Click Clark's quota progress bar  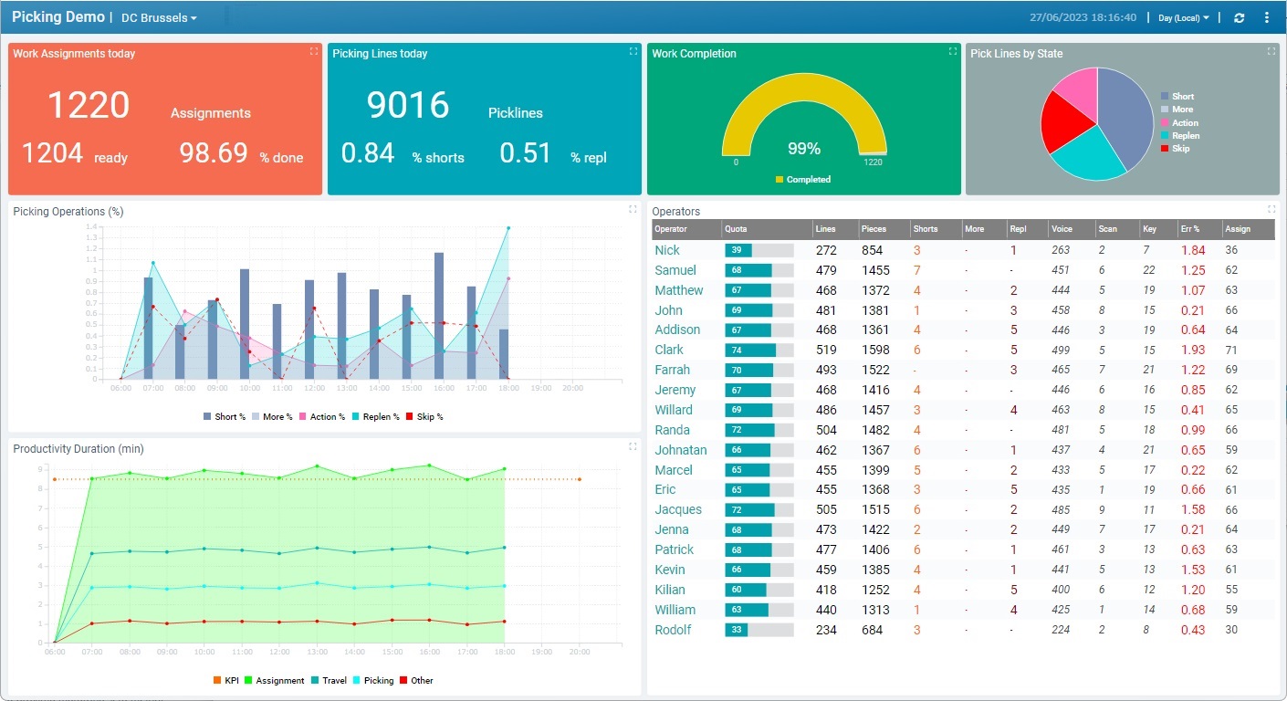758,350
